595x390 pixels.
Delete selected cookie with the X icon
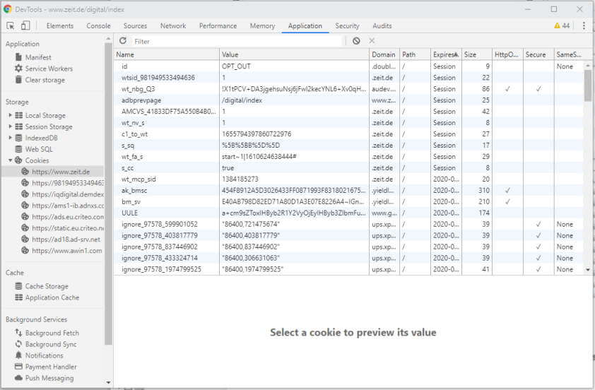(372, 41)
